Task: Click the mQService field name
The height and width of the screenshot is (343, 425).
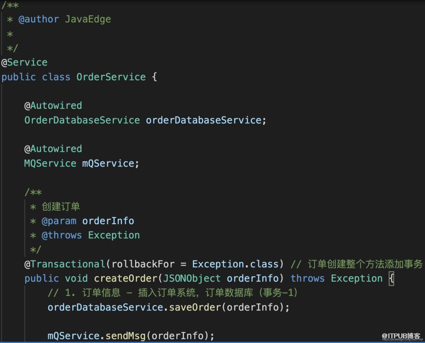Action: (x=108, y=164)
